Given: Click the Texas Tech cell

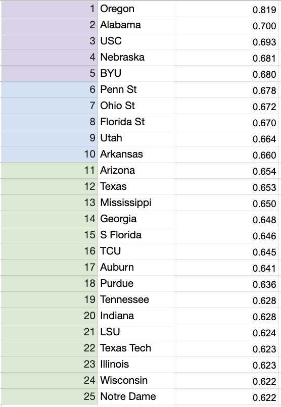Looking at the screenshot, I should point(136,348).
